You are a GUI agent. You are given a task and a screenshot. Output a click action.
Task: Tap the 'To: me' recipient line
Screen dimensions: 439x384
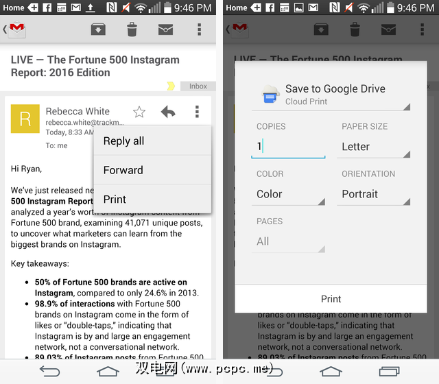tap(56, 145)
